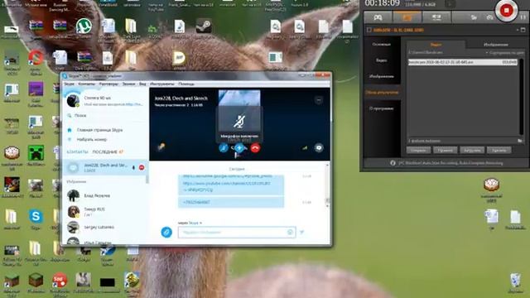Screen dimensions: 530x298
Task: Open the Recycle Bin on the desktop
Action: [515, 281]
